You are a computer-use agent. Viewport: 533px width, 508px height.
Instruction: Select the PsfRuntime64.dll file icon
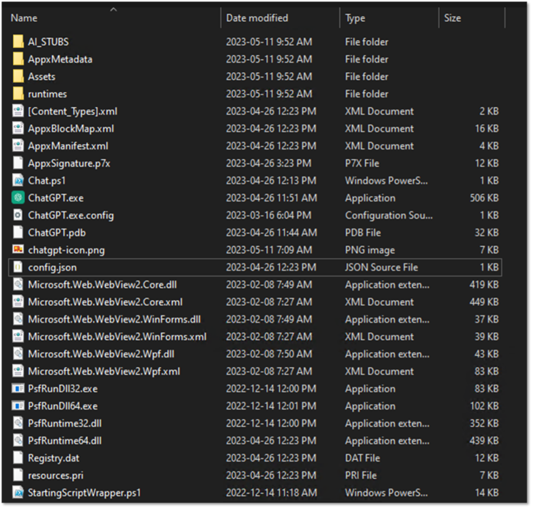(18, 440)
